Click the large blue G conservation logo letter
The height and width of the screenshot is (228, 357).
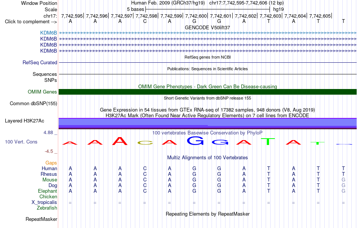195,140
